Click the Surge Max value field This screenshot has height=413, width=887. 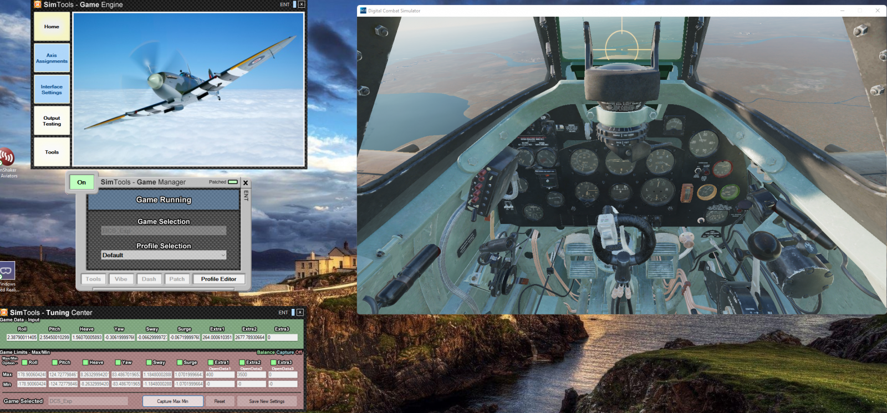coord(188,375)
